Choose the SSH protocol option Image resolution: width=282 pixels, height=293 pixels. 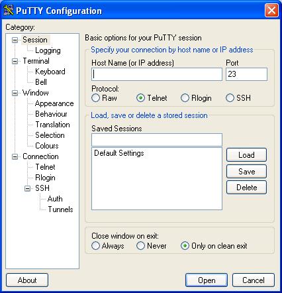click(x=230, y=98)
